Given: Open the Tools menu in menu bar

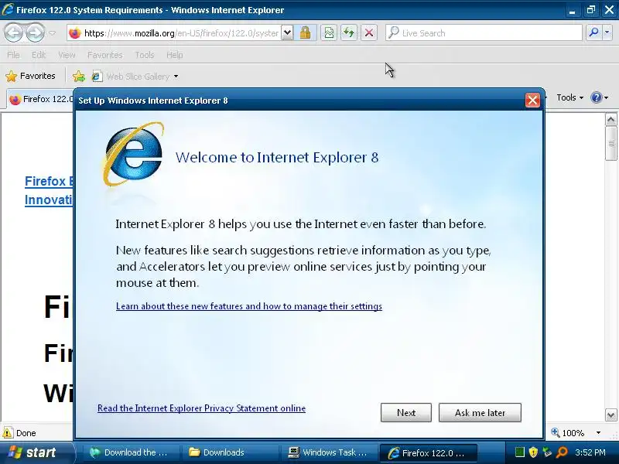Looking at the screenshot, I should [x=145, y=55].
